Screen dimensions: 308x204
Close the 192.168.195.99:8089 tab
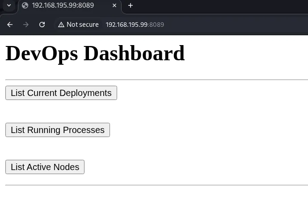tap(114, 5)
